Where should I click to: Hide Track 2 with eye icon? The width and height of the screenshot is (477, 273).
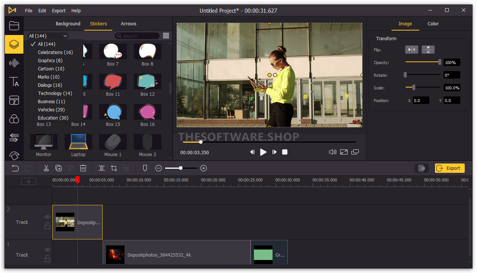pyautogui.click(x=47, y=217)
